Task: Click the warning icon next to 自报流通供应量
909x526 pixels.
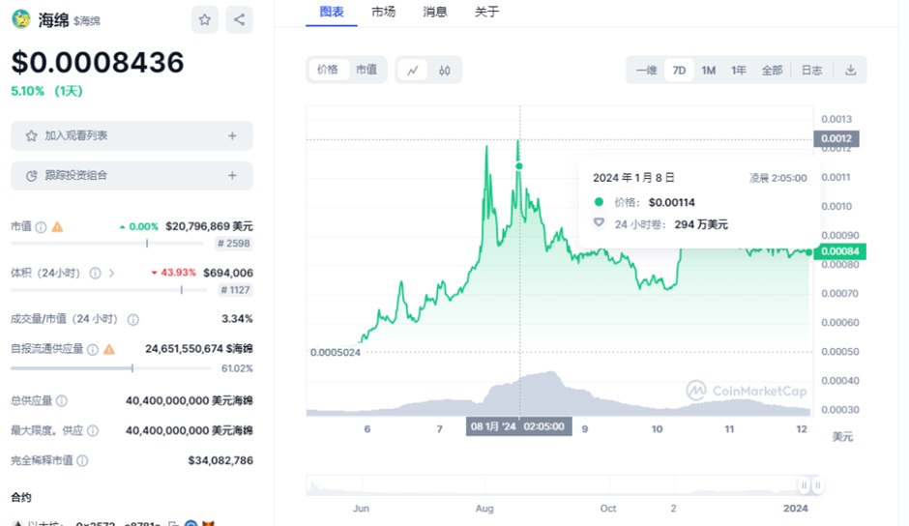Action: (x=109, y=348)
